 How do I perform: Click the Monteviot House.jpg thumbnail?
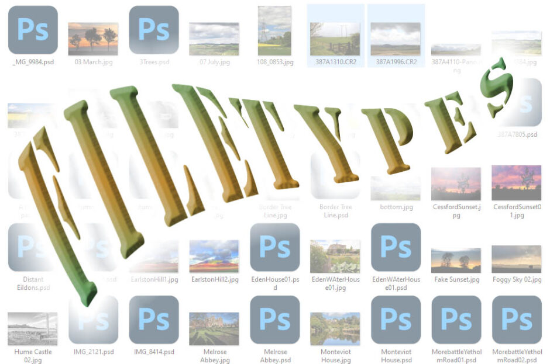coord(335,328)
